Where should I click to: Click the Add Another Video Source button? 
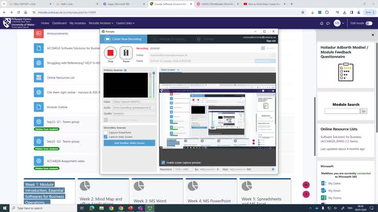[x=129, y=143]
